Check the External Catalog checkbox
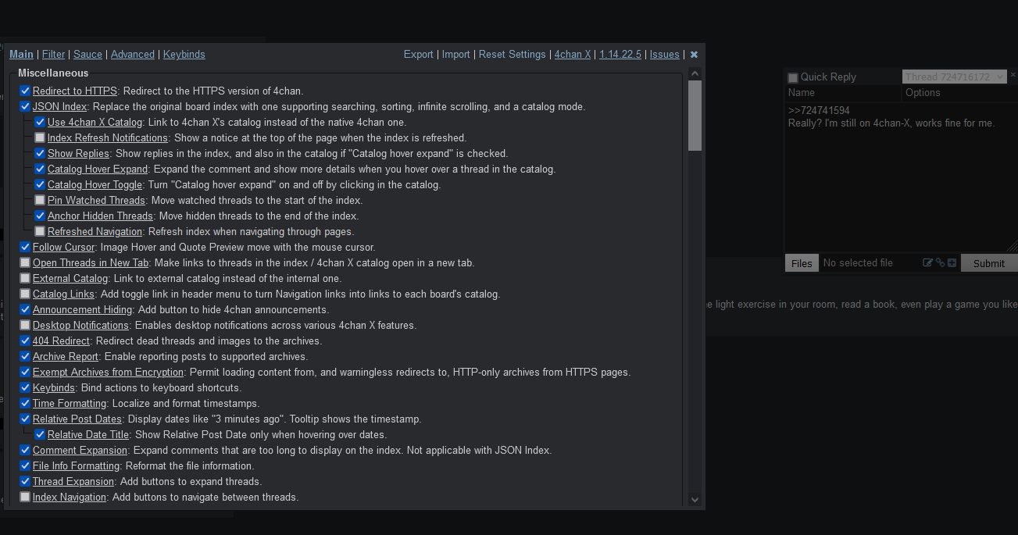This screenshot has width=1018, height=535. 25,278
